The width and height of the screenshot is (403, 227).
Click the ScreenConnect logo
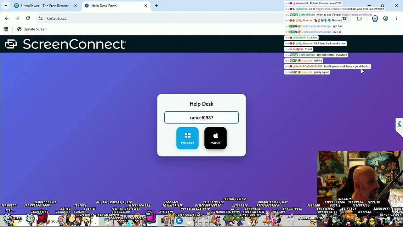tap(65, 44)
